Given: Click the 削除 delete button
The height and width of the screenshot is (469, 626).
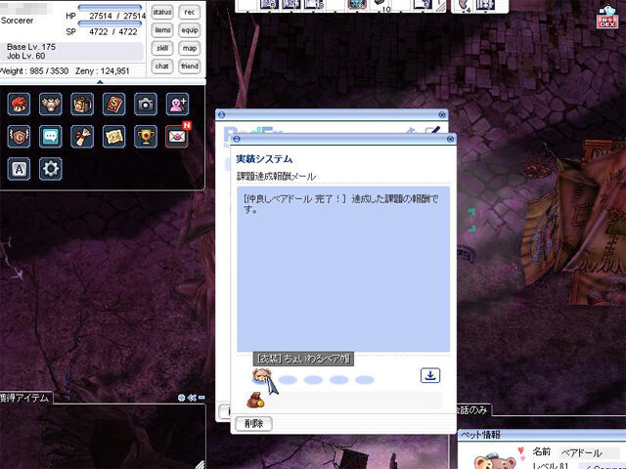Looking at the screenshot, I should coord(254,423).
